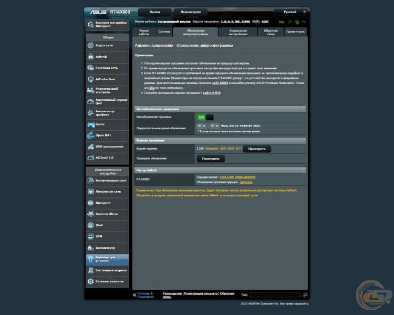
Task: Open Приватность tab
Action: click(x=295, y=32)
